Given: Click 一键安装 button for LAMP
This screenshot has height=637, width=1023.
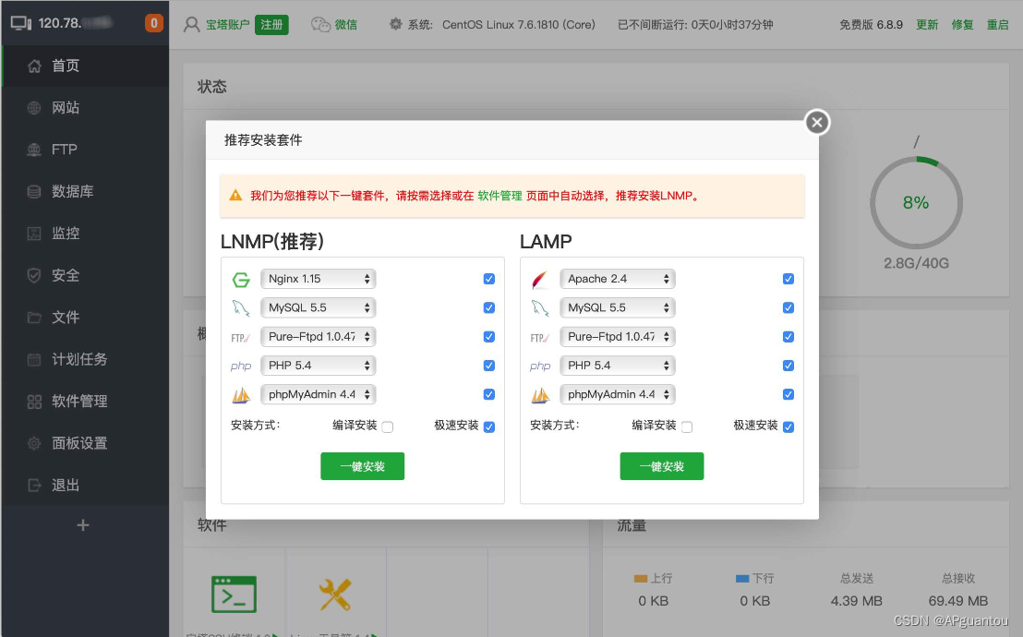Looking at the screenshot, I should coord(662,466).
